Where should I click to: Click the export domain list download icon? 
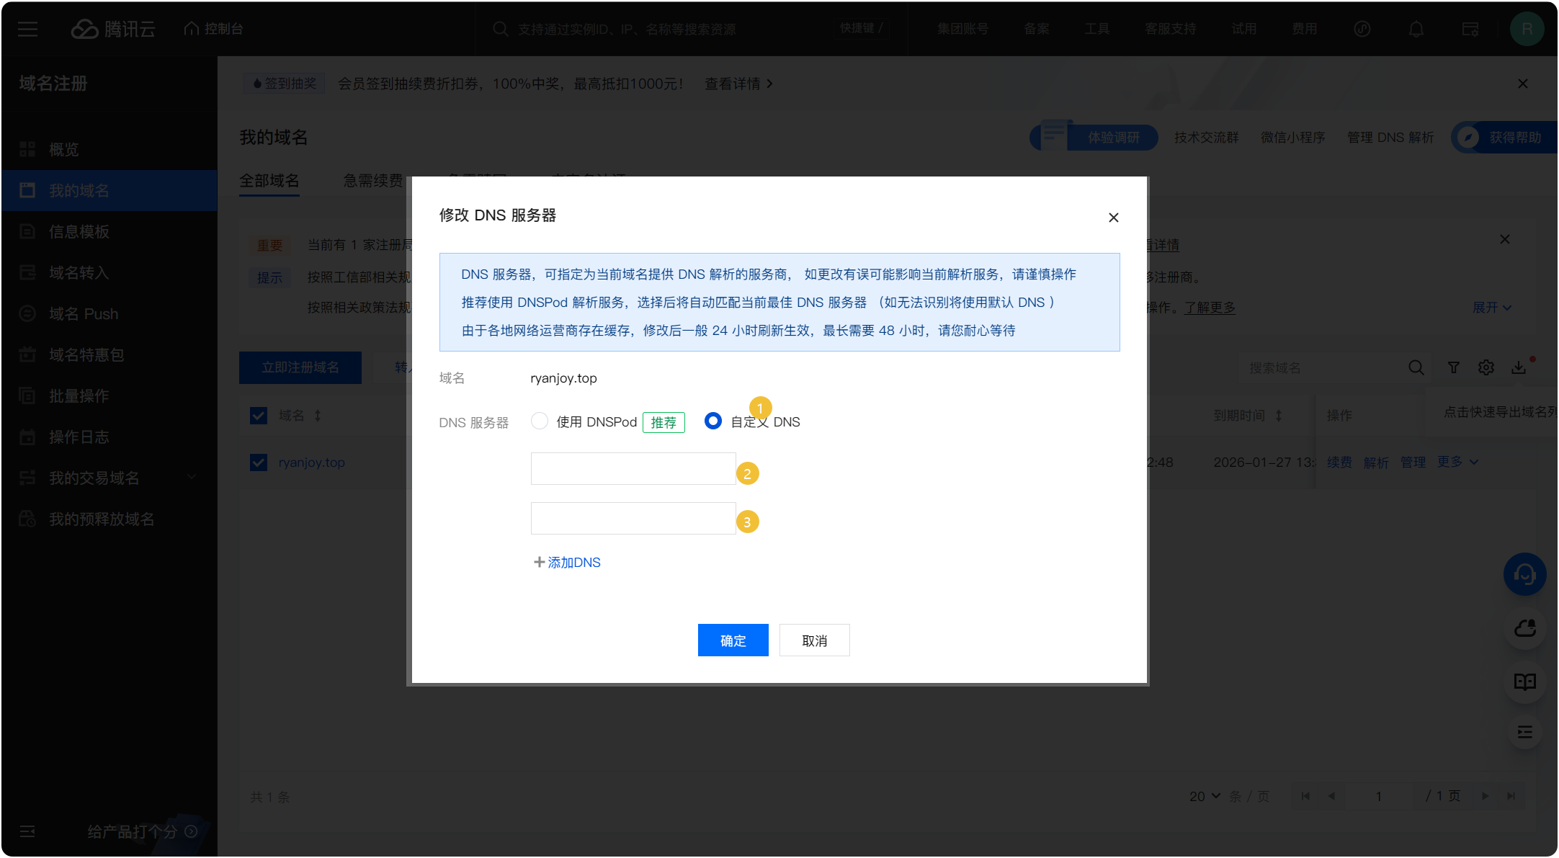tap(1519, 367)
